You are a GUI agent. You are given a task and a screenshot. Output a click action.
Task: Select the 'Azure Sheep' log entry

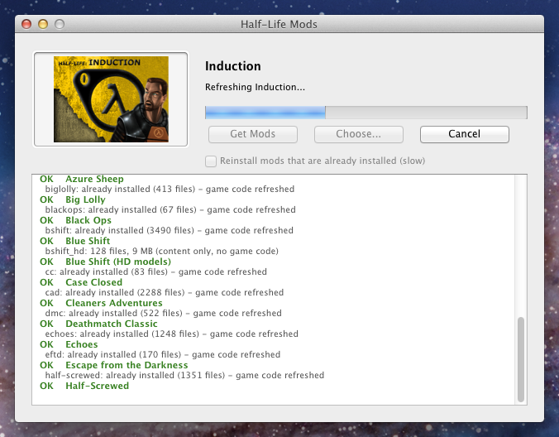pos(82,179)
